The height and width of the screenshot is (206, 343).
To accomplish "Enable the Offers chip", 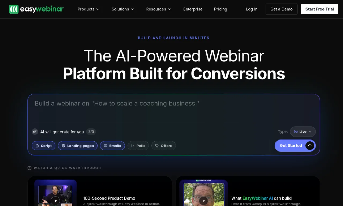I will point(164,146).
